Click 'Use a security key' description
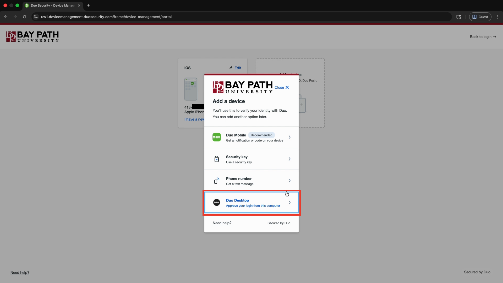The image size is (503, 283). [239, 162]
